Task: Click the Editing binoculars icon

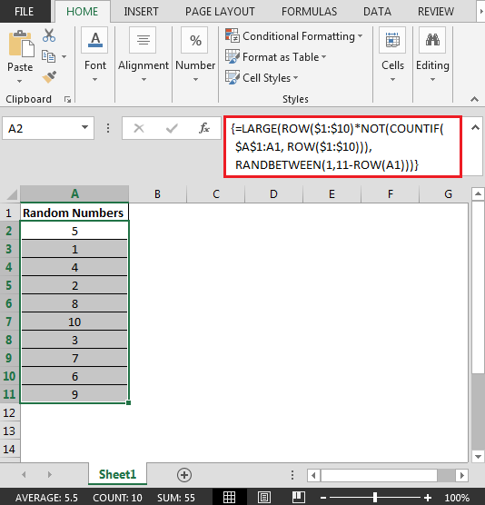Action: [x=432, y=40]
